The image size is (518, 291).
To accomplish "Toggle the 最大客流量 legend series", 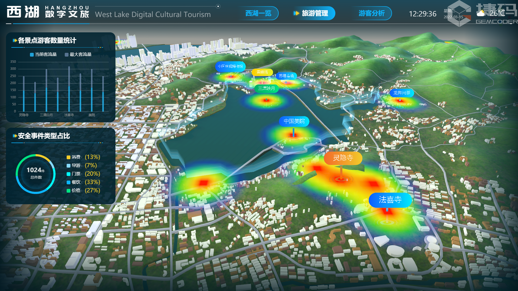I will [78, 54].
